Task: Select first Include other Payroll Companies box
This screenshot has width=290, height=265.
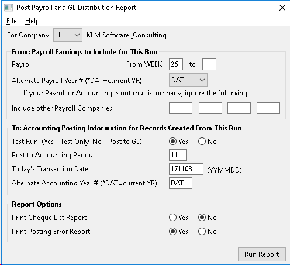Action: coord(181,108)
